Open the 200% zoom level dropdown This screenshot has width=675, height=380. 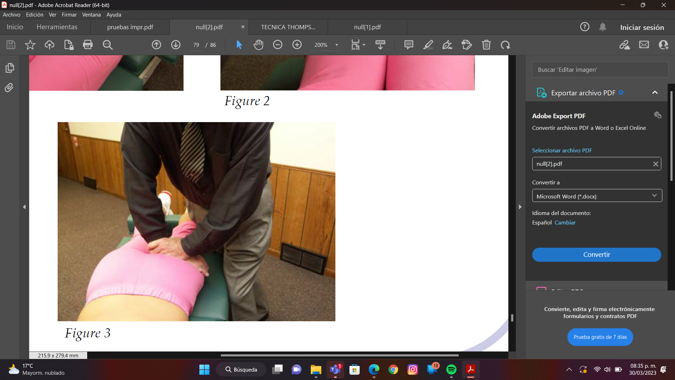point(336,45)
